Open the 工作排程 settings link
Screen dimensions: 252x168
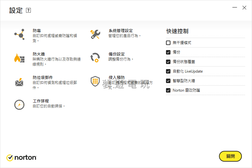41,101
